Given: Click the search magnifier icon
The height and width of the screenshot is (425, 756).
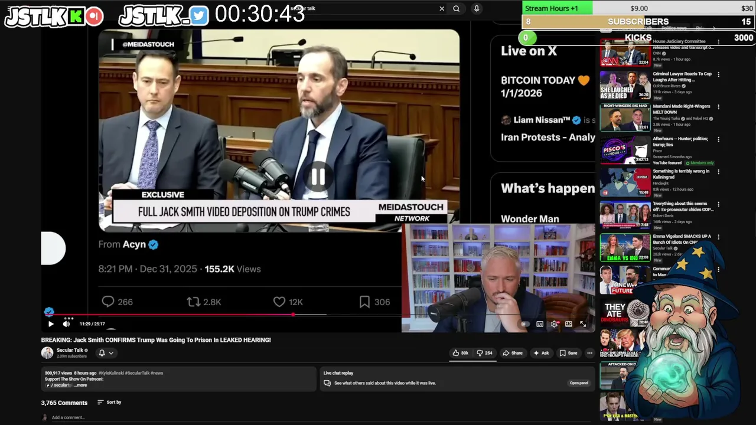Looking at the screenshot, I should (x=456, y=9).
